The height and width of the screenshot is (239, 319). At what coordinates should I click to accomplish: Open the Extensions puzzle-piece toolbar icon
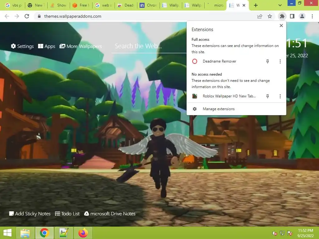pos(282,16)
